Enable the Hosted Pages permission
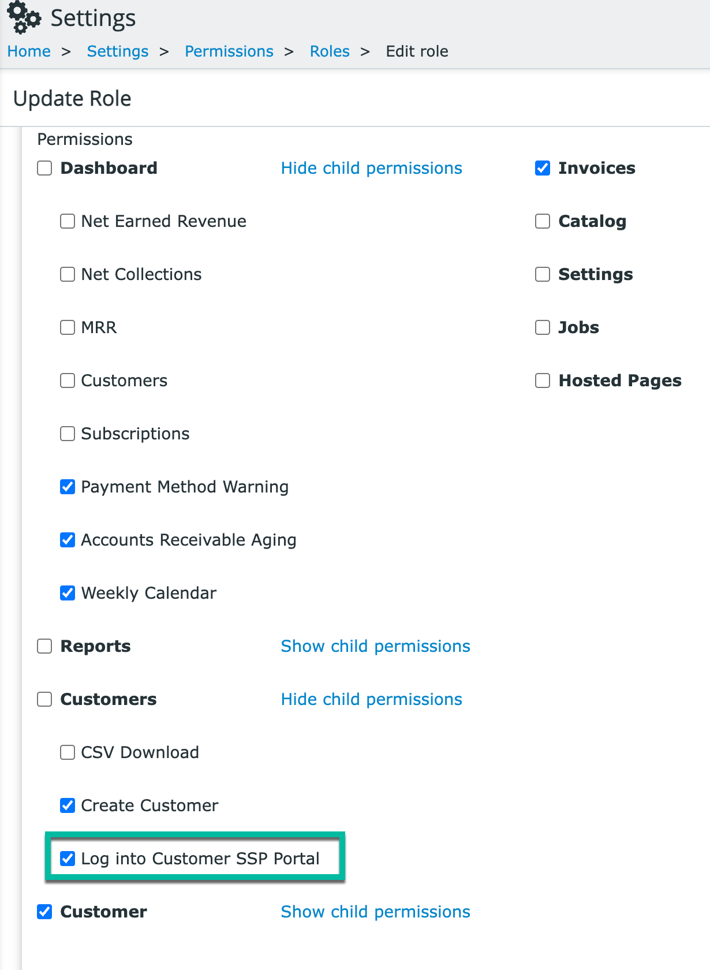The width and height of the screenshot is (710, 970). tap(543, 380)
